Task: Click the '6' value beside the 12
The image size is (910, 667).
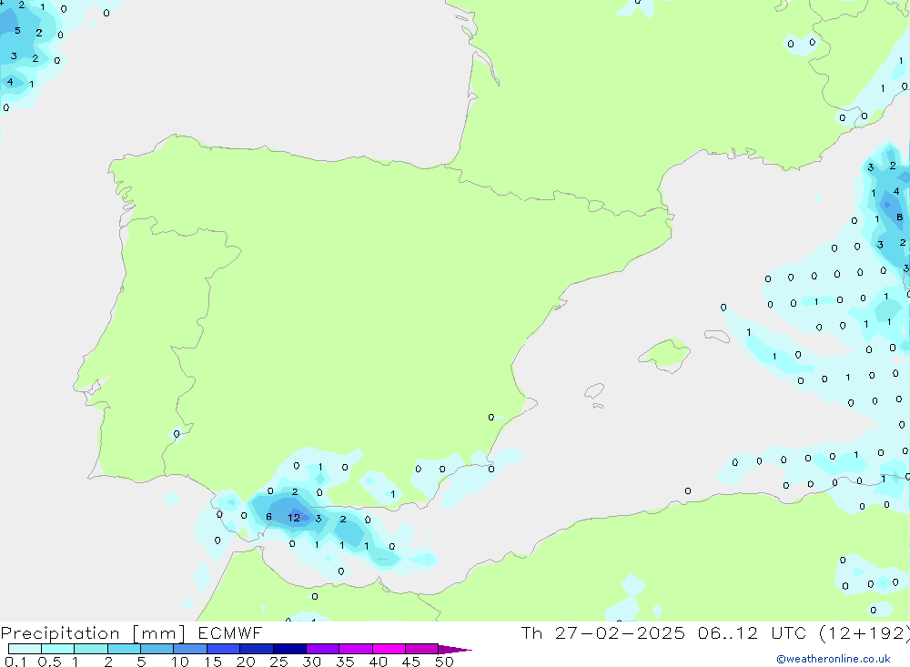Action: [268, 517]
